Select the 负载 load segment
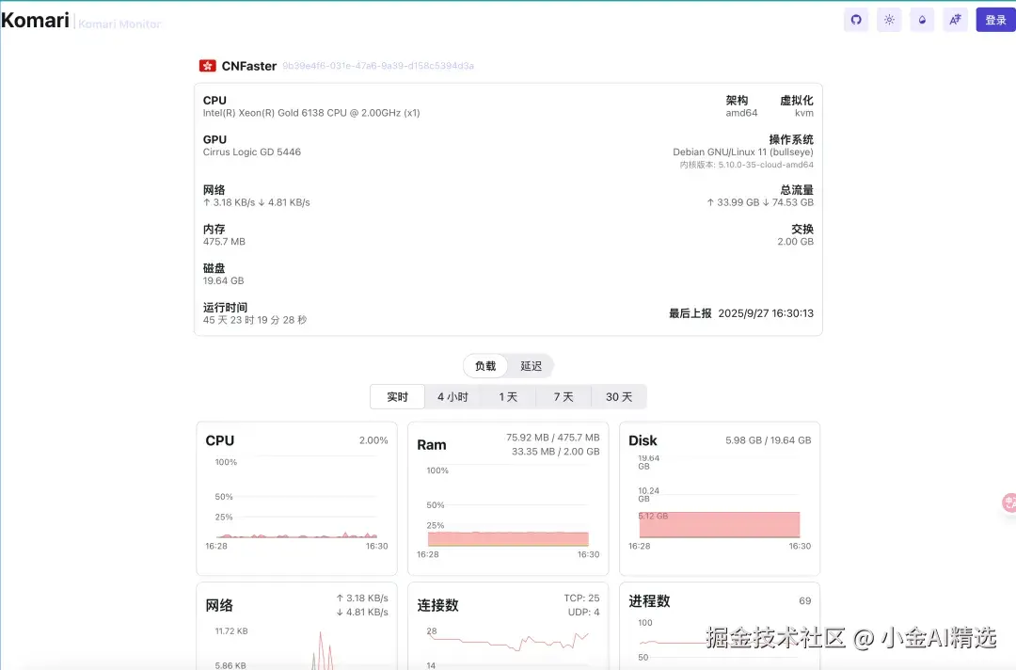The height and width of the screenshot is (670, 1016). (x=485, y=366)
